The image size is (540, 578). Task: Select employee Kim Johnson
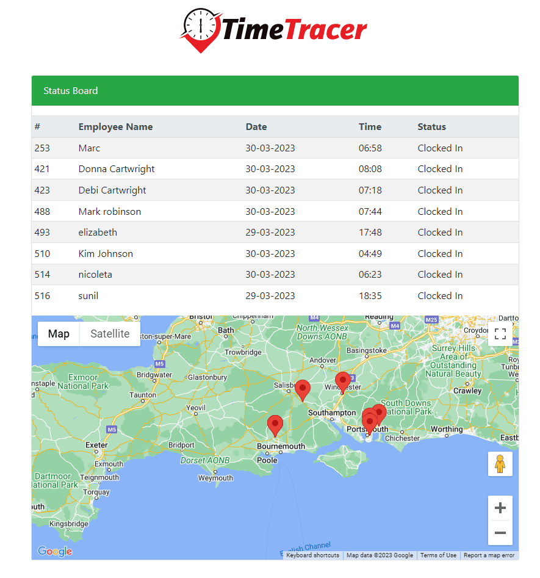pyautogui.click(x=106, y=254)
